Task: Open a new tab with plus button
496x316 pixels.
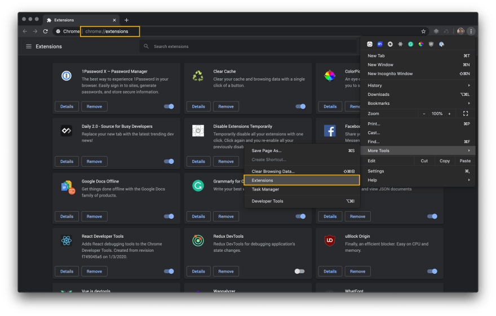Action: 126,20
